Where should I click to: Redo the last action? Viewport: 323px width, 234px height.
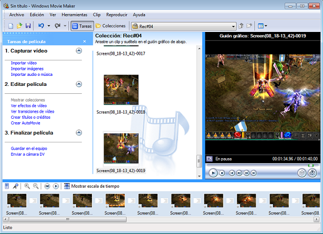tap(57, 26)
